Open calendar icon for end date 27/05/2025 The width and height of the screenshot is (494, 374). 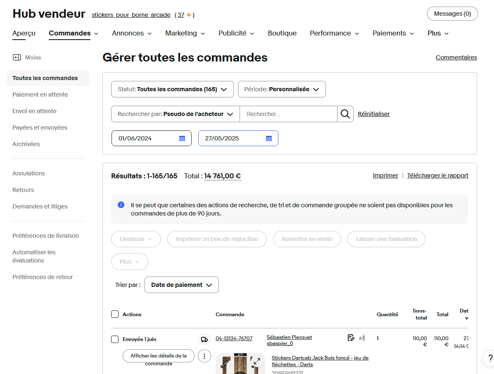point(269,139)
